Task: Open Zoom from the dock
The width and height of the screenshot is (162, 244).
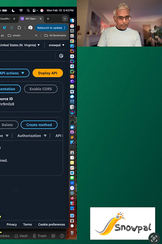Action: pyautogui.click(x=72, y=183)
